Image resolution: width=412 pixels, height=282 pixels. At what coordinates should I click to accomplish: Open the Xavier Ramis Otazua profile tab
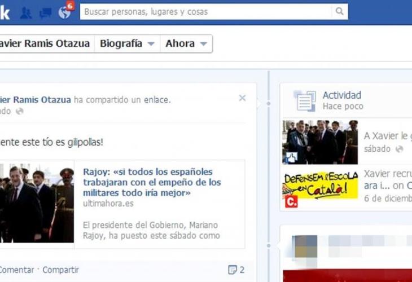click(x=45, y=43)
